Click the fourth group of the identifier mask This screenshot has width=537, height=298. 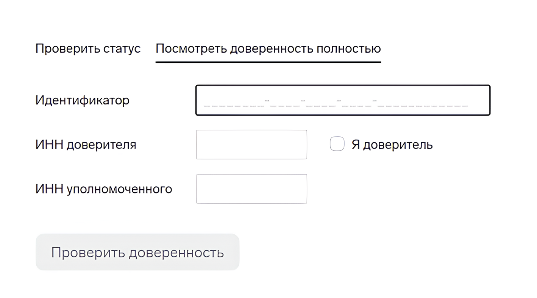point(356,105)
